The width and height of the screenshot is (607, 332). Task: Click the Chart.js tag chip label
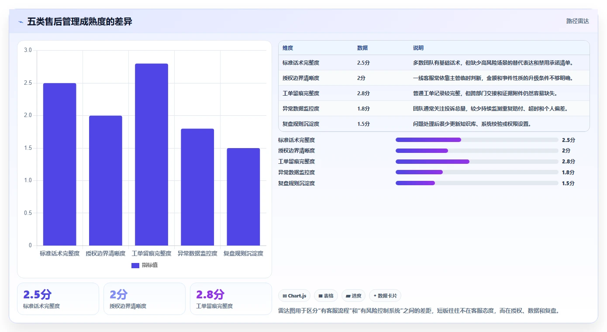(297, 296)
